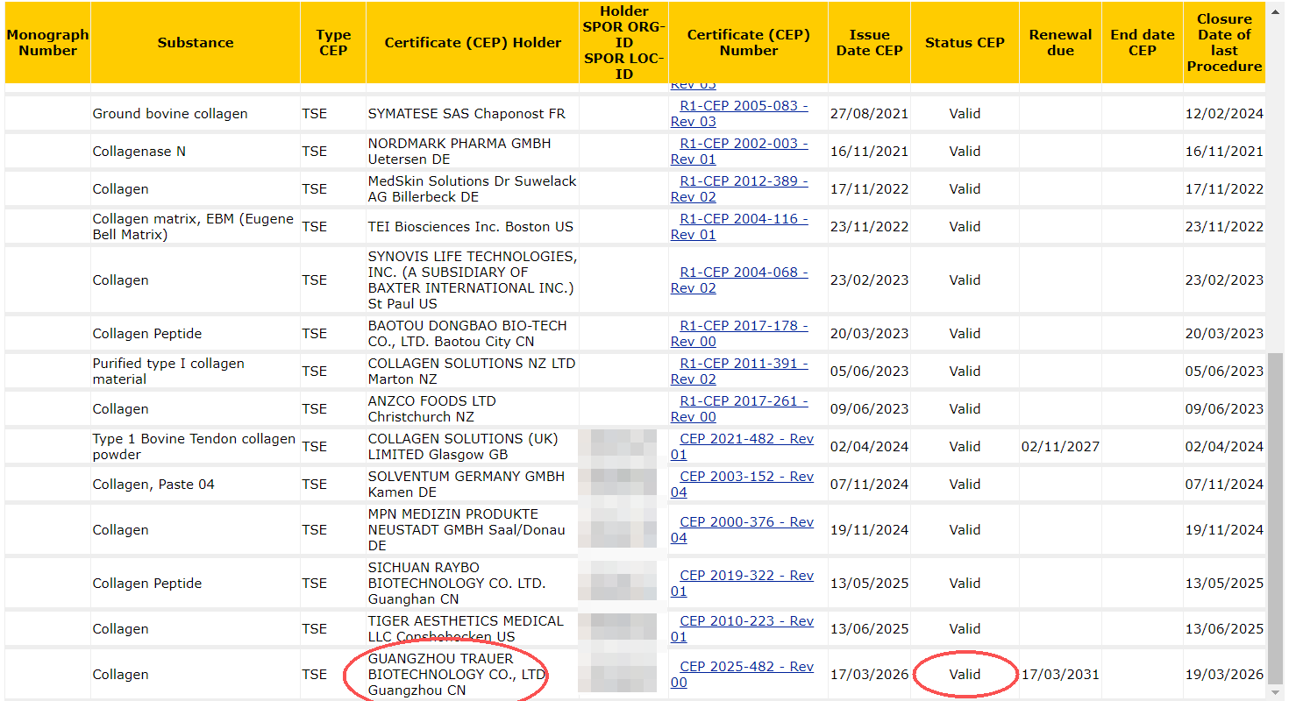Open certificate R1-CEP 2002-003 for Collagenase N
This screenshot has height=701, width=1289.
pos(744,144)
